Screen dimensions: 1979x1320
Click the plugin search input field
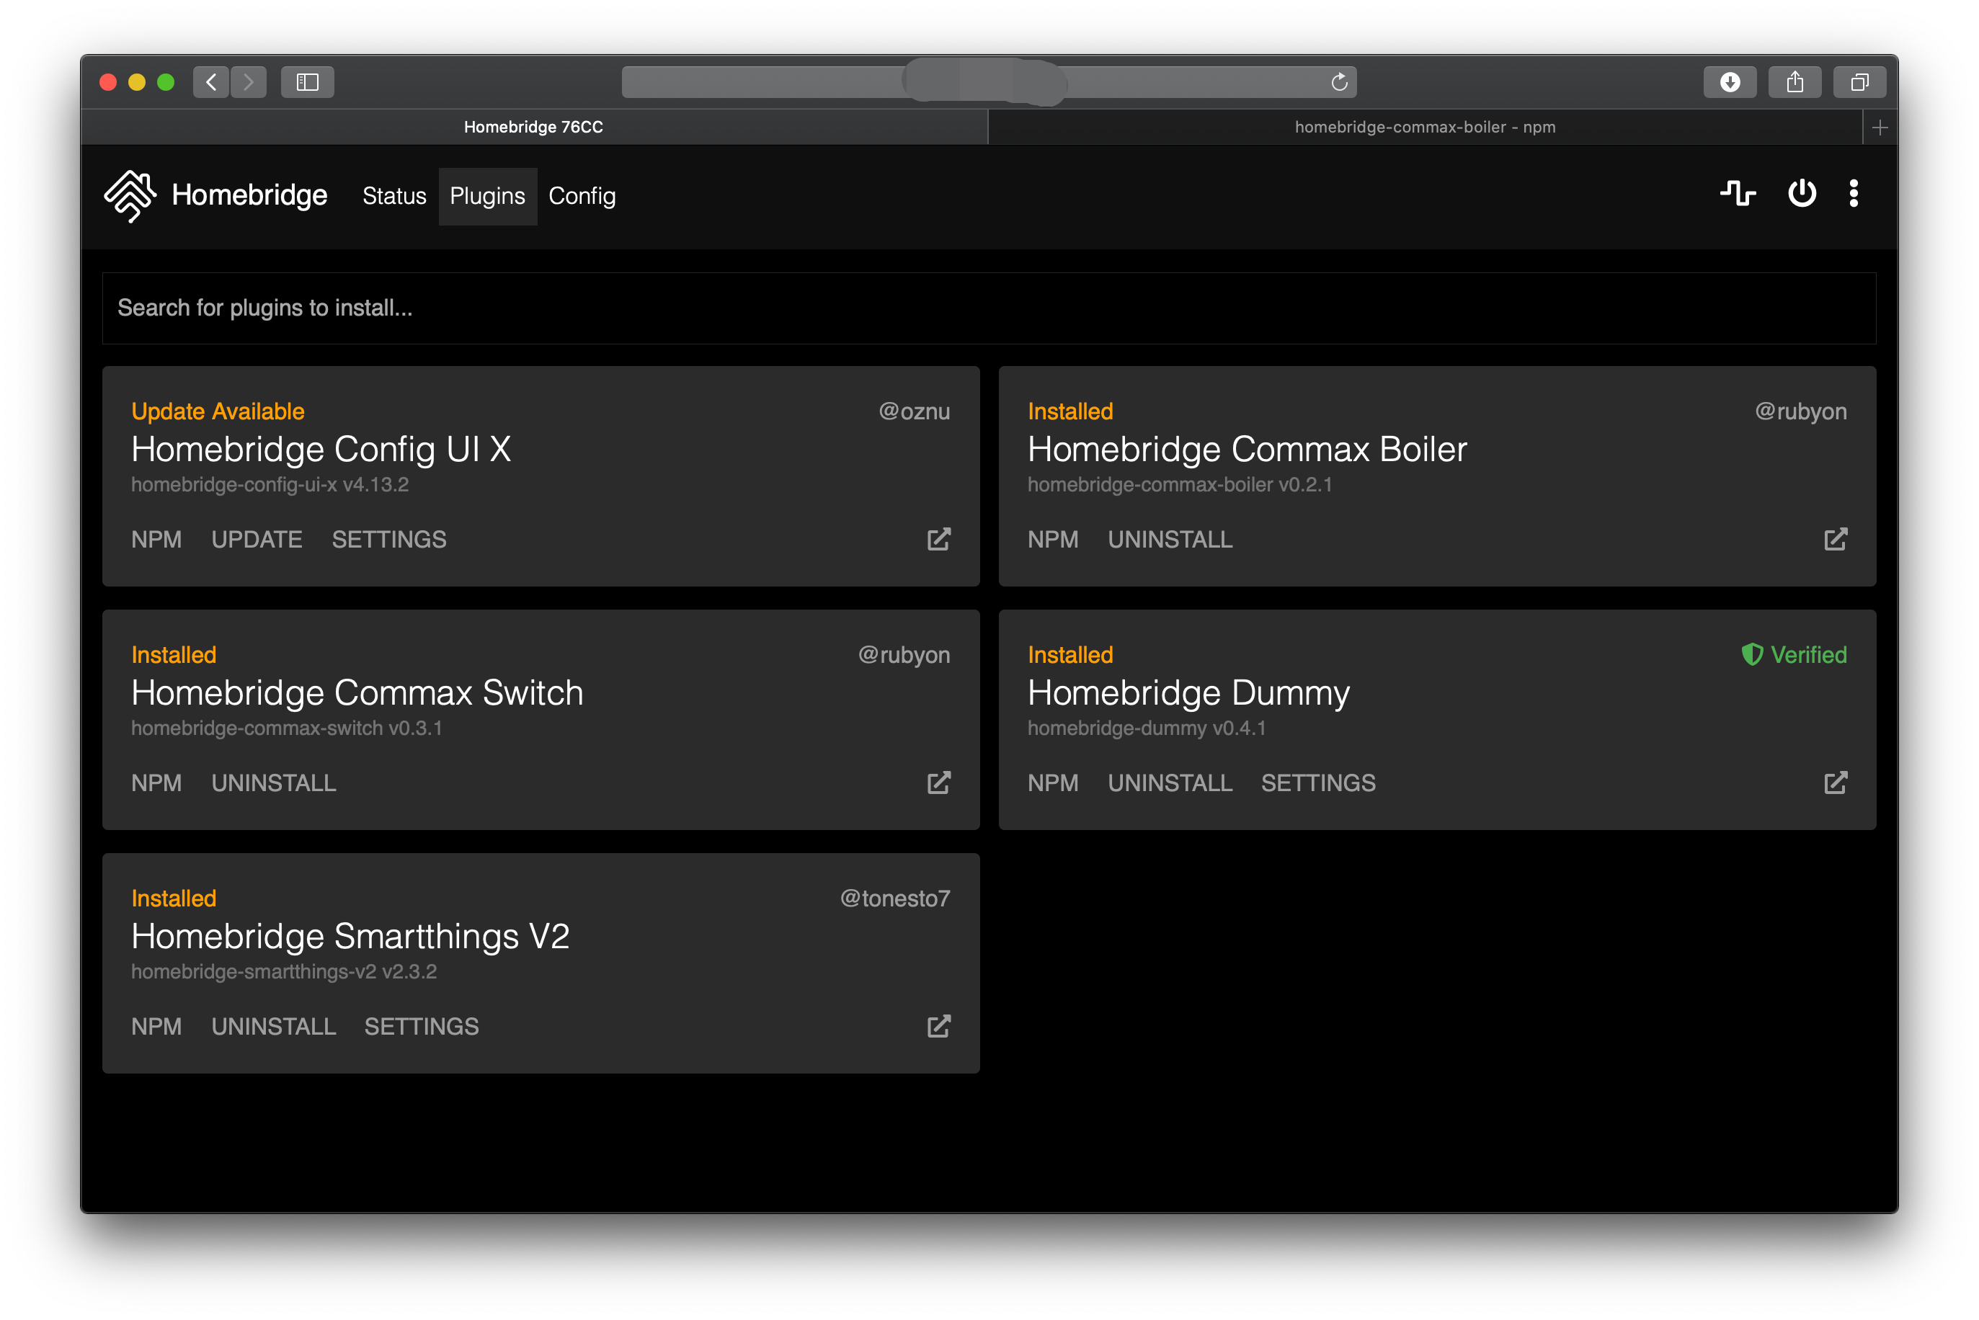pyautogui.click(x=988, y=308)
